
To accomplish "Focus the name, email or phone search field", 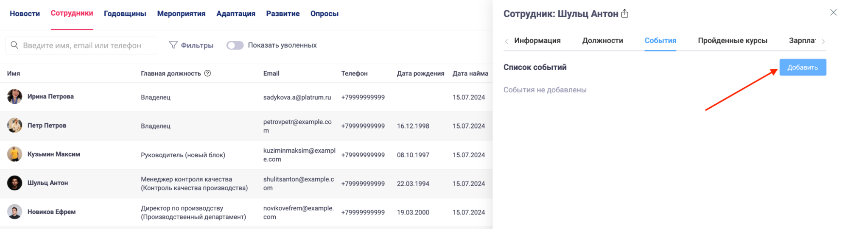I will [81, 45].
